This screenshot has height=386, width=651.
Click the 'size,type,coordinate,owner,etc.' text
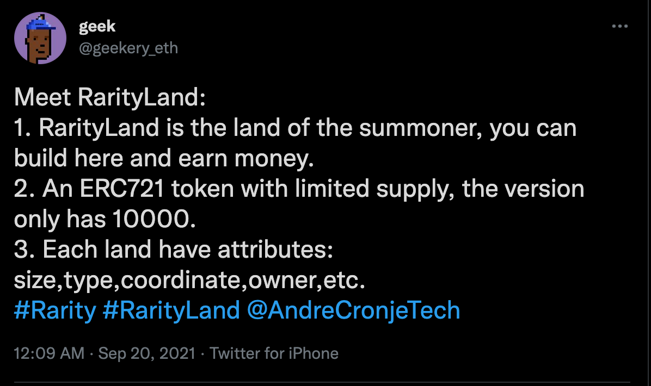(x=189, y=281)
